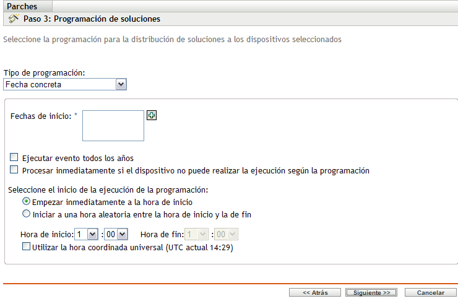Check Procesar inmediatamente si el dispositivo no puede
458x301 pixels.
[x=14, y=170]
